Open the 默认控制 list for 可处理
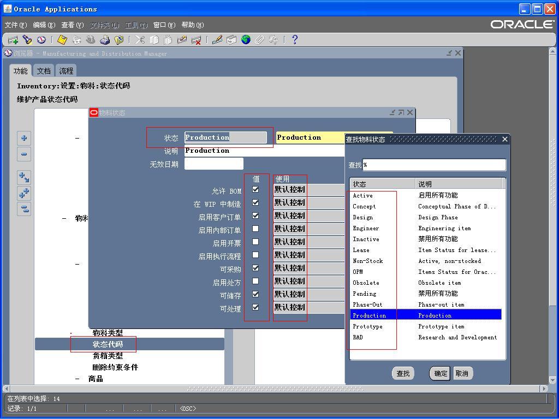559x419 pixels. [309, 308]
